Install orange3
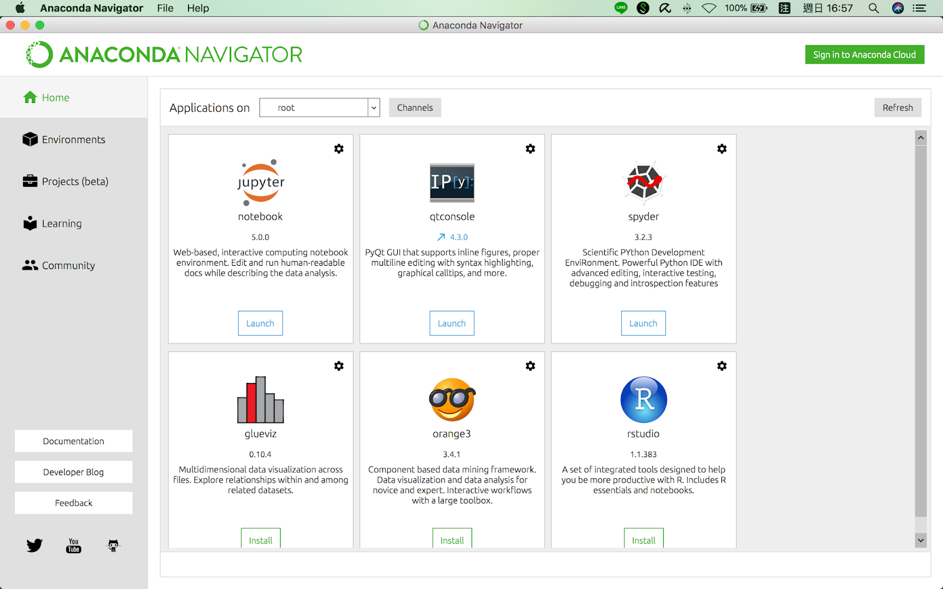The image size is (943, 589). pos(452,539)
